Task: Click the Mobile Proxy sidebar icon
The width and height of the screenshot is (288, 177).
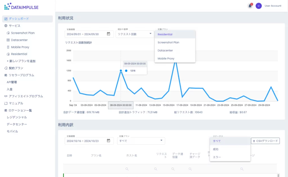Action: (8, 47)
